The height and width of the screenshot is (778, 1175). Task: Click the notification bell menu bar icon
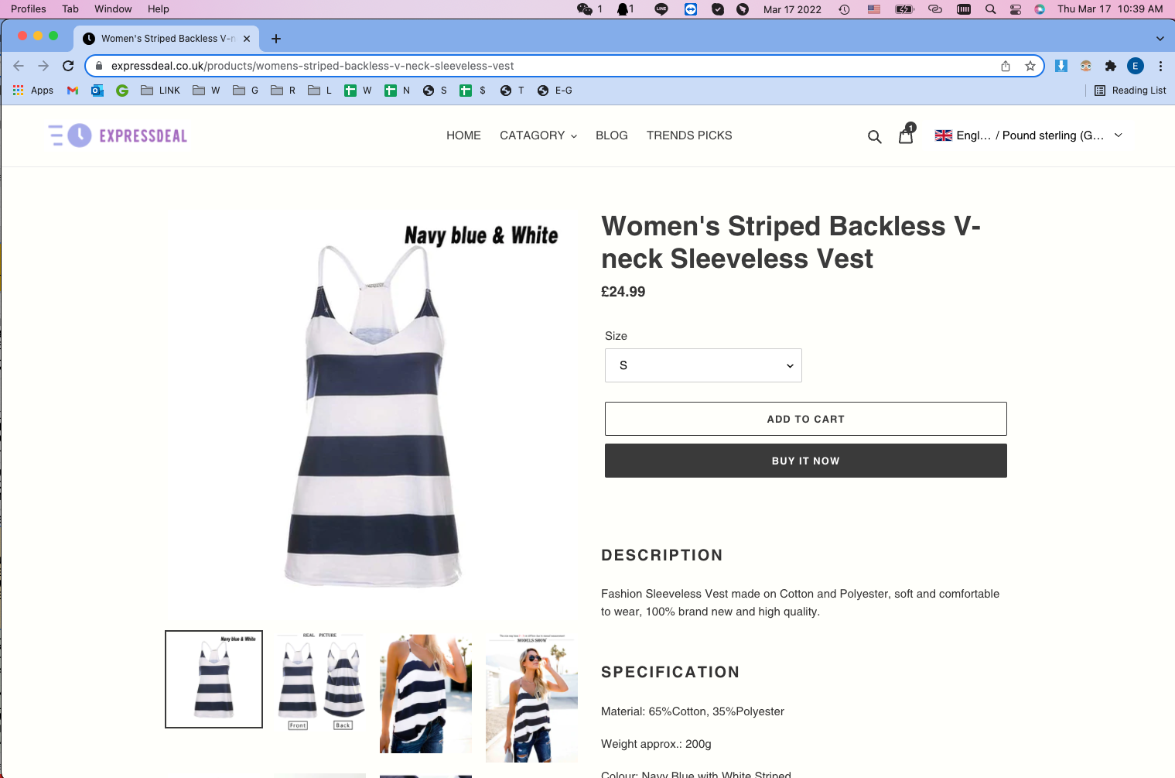625,9
